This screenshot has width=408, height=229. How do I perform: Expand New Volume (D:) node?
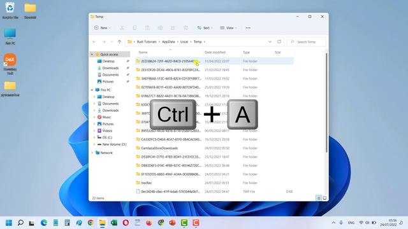(x=94, y=144)
